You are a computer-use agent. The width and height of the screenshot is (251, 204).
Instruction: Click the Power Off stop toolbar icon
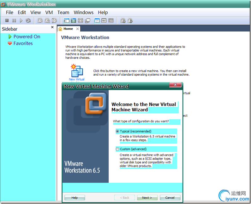click(x=7, y=20)
